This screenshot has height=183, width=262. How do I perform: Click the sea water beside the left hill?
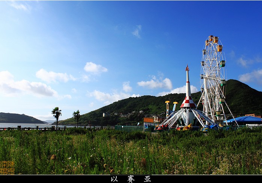[23, 125]
